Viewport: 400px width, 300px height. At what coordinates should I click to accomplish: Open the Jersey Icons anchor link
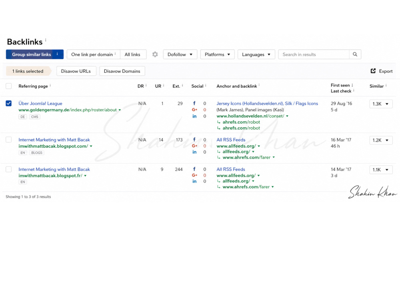pyautogui.click(x=267, y=103)
